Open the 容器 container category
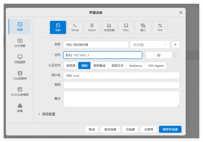 click(20, 108)
